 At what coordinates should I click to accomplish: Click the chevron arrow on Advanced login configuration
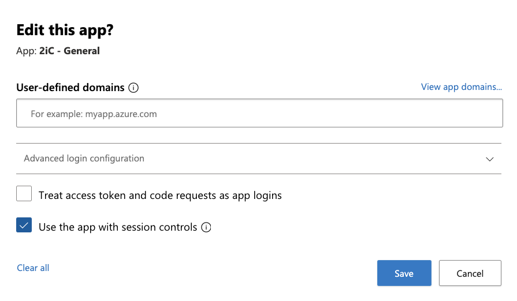tap(490, 159)
